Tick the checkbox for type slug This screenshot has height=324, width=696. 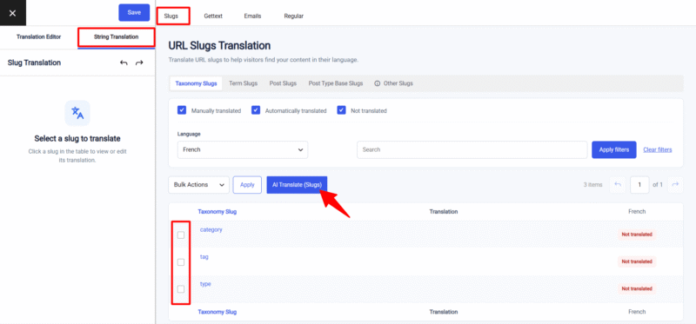coord(181,289)
